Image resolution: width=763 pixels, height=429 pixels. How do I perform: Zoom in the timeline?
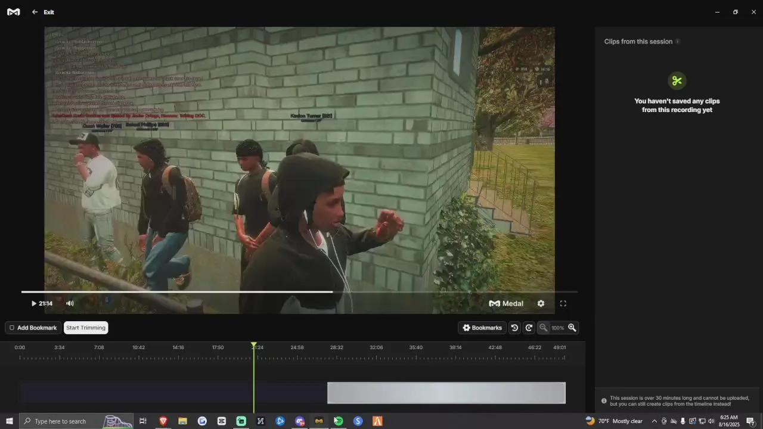click(572, 328)
